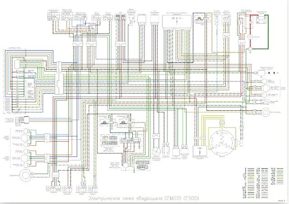Select the voltage regulator rectifier box

(200, 151)
